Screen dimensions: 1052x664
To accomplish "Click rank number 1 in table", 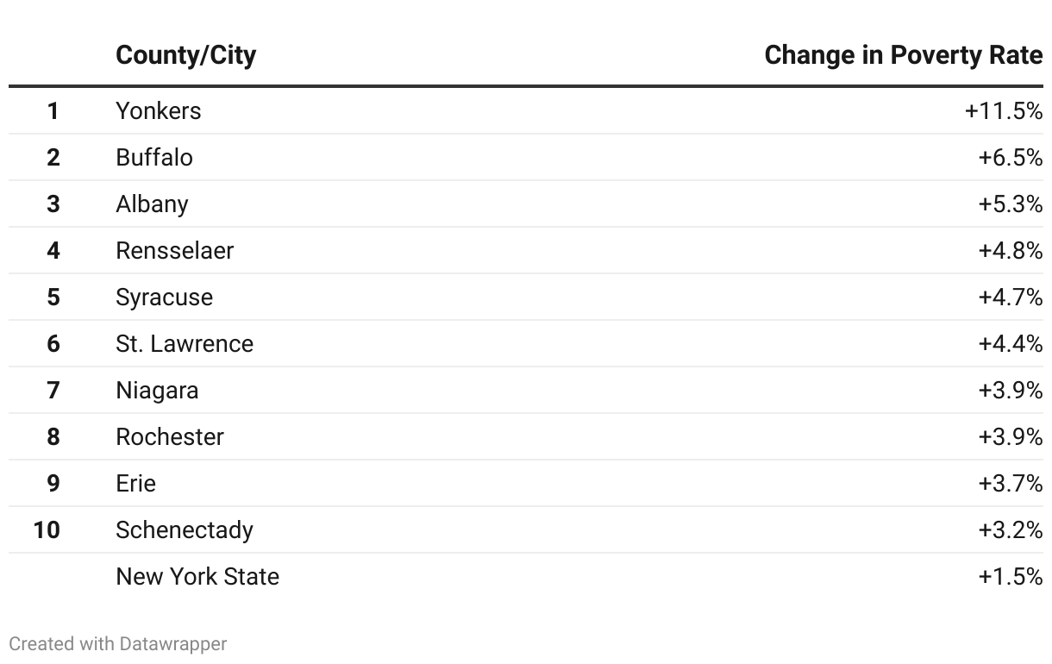I will [53, 111].
